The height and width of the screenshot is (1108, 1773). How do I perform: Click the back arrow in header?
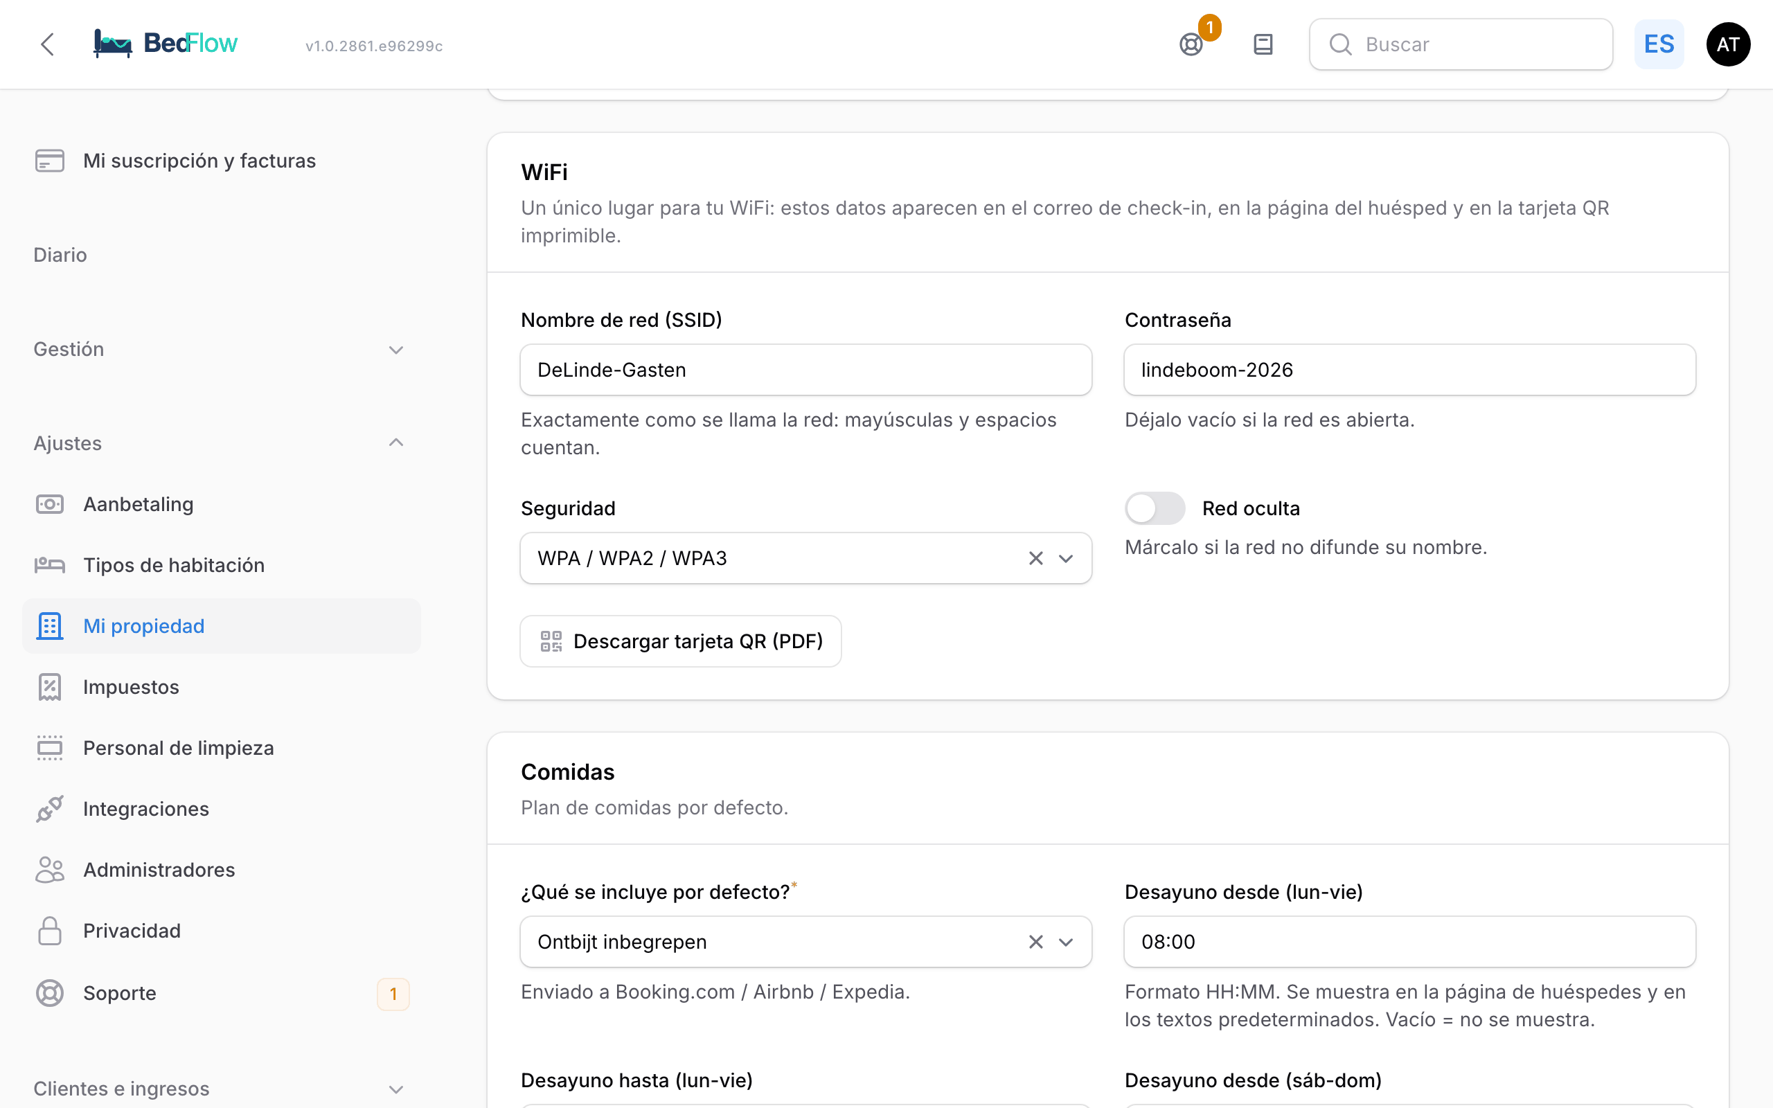[48, 45]
